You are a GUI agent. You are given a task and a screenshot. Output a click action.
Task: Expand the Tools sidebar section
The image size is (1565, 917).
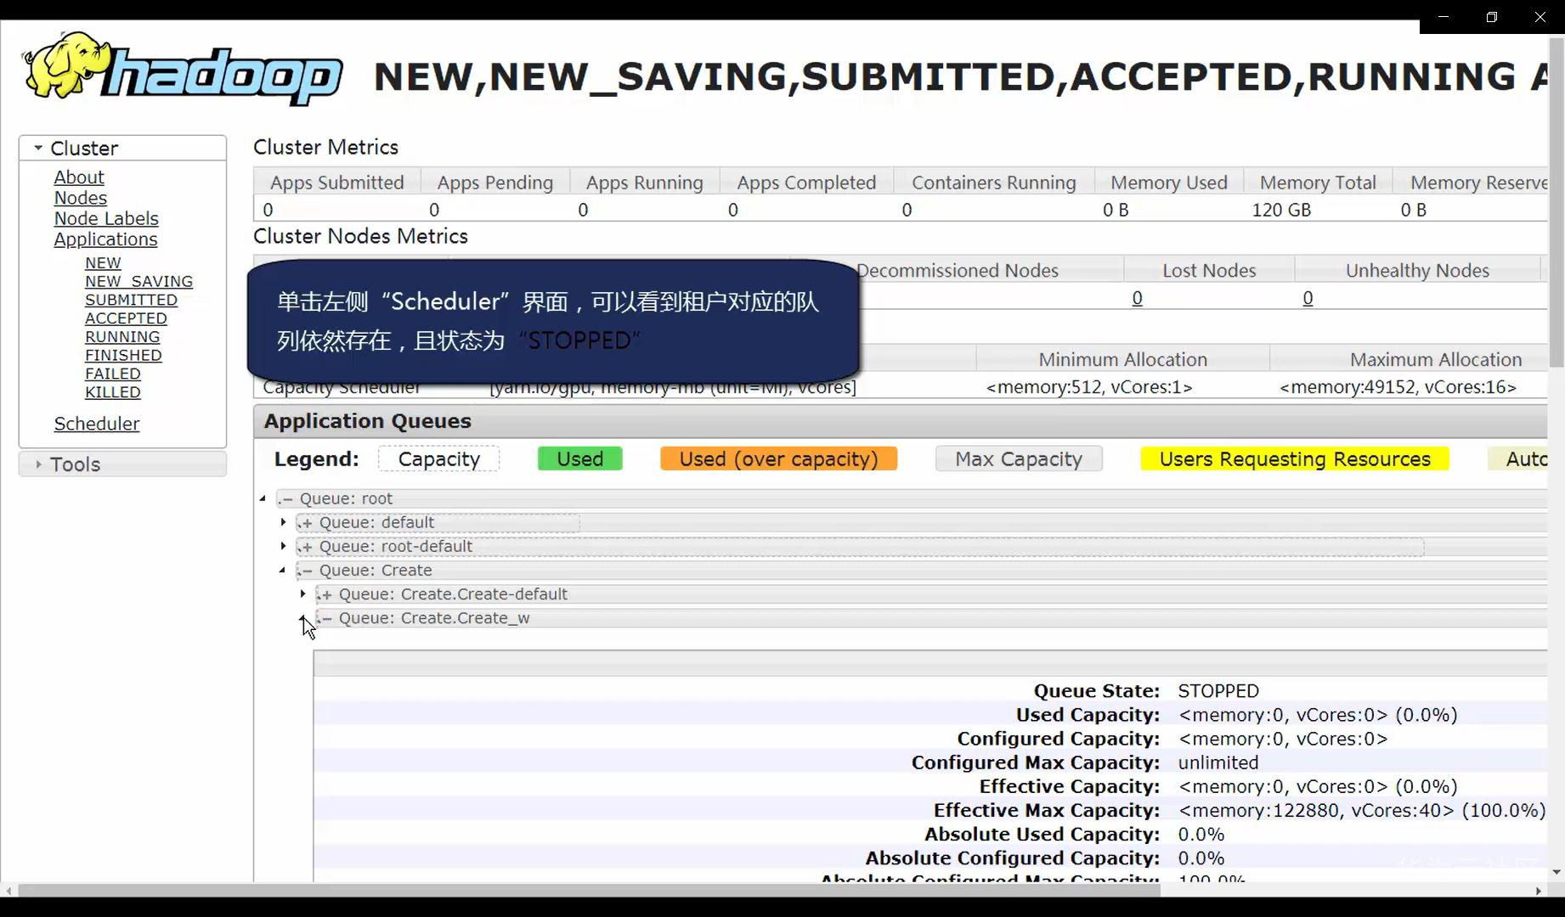(122, 464)
